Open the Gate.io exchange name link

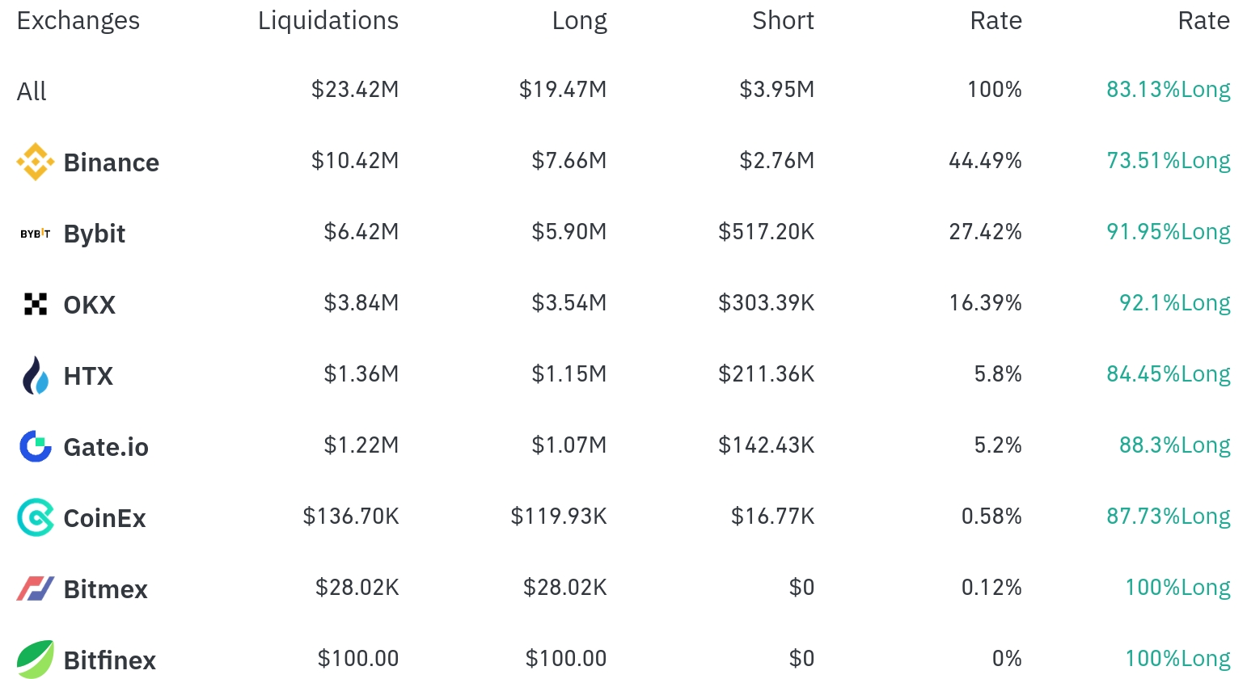[106, 447]
